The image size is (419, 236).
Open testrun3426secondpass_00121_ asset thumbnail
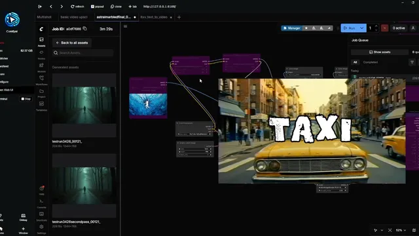84,186
